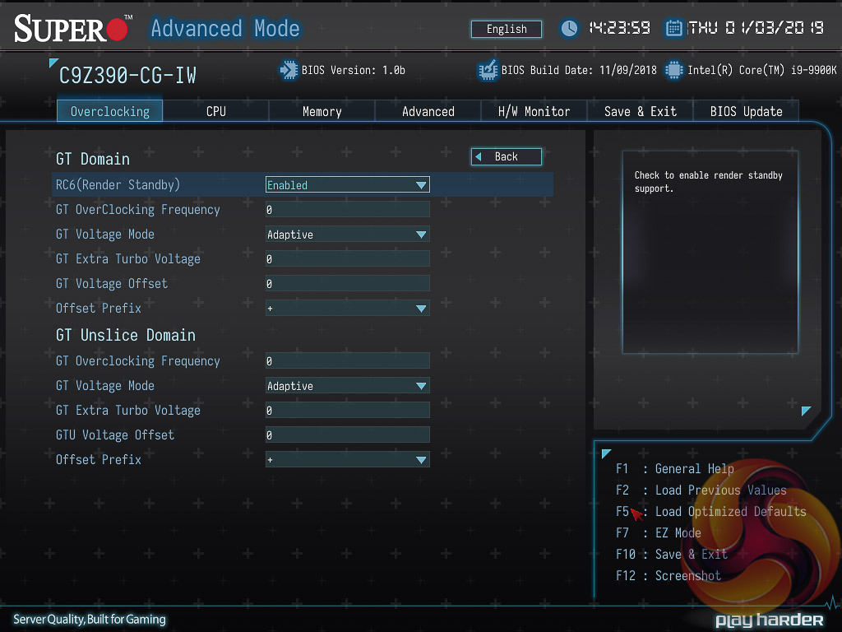This screenshot has height=632, width=842.
Task: Click F7 EZ Mode shortcut
Action: [659, 533]
